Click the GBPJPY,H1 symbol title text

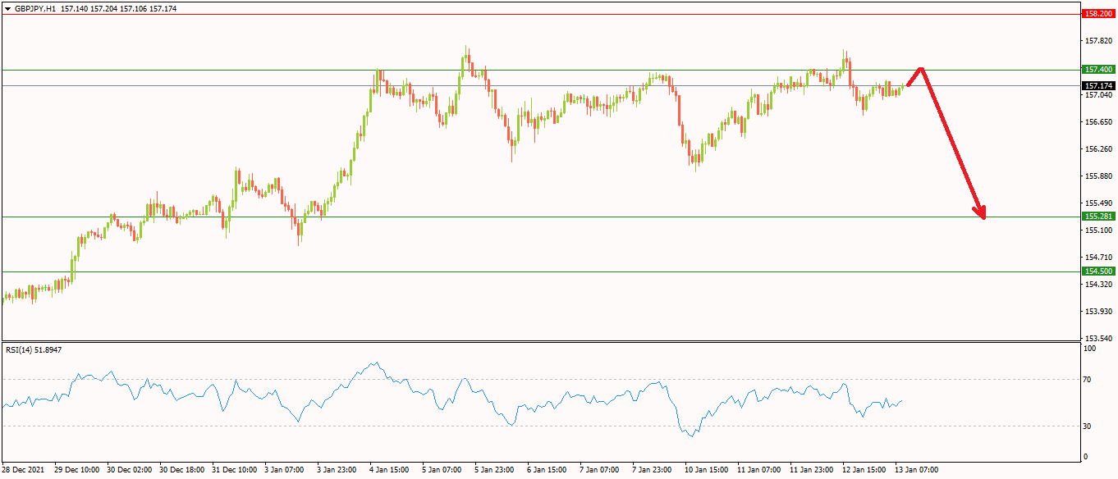tap(35, 8)
